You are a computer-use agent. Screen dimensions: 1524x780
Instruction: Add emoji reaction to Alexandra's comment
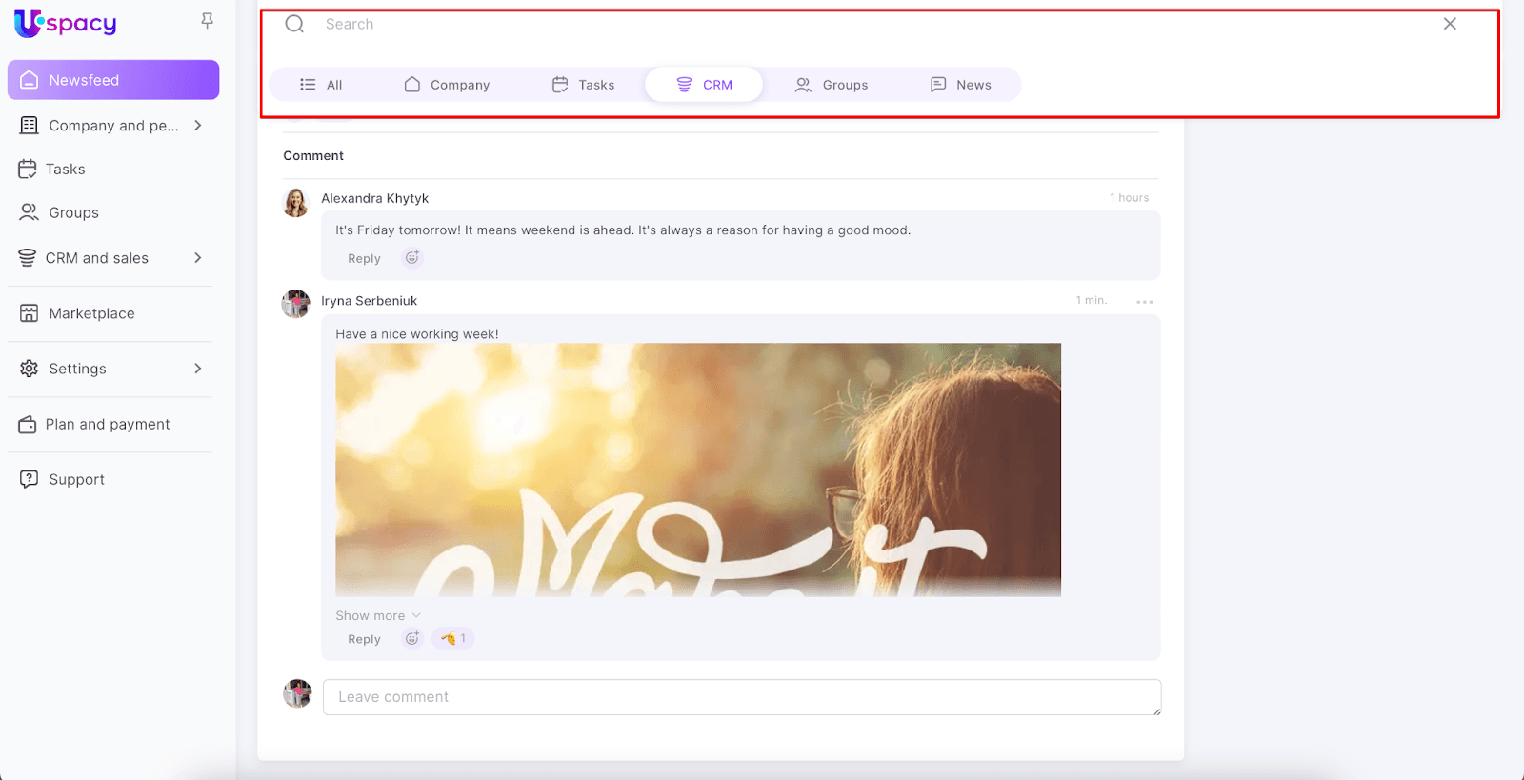pos(412,257)
